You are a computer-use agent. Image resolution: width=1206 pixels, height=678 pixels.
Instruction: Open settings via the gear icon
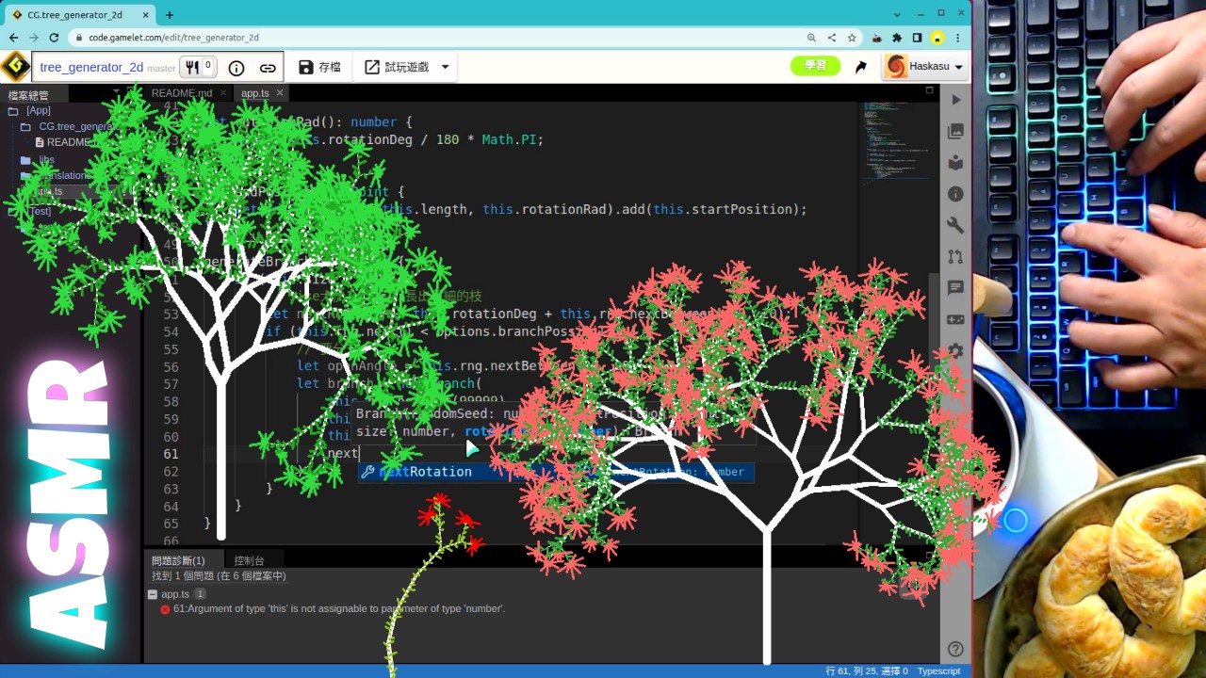tap(955, 351)
